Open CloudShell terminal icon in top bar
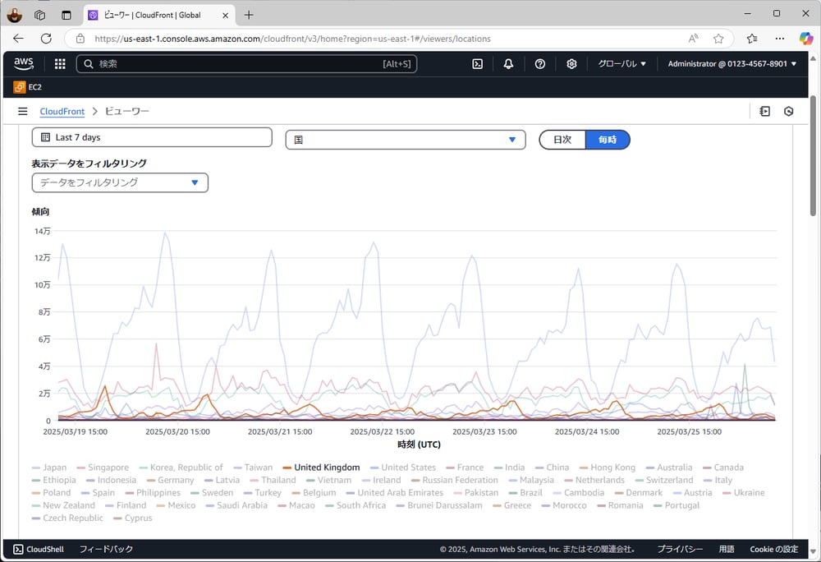Screen dimensions: 821x562 pos(478,64)
